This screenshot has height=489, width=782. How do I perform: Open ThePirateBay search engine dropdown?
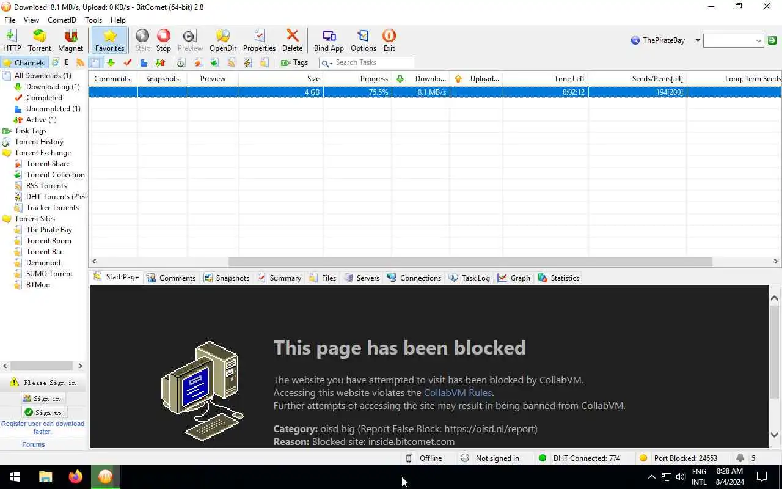698,40
